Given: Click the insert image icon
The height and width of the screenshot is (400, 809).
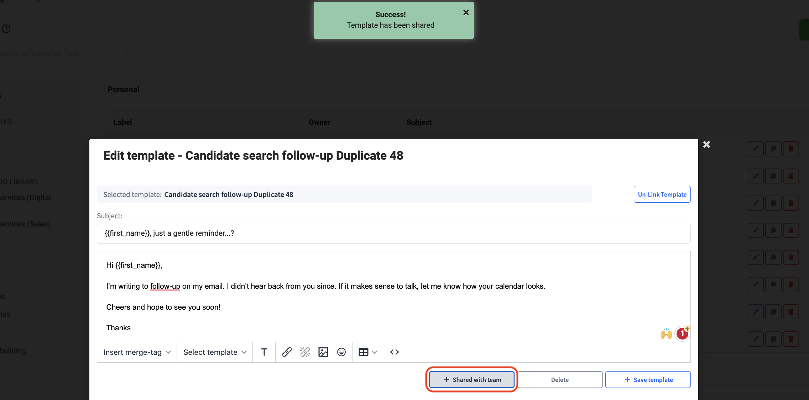Looking at the screenshot, I should (323, 352).
